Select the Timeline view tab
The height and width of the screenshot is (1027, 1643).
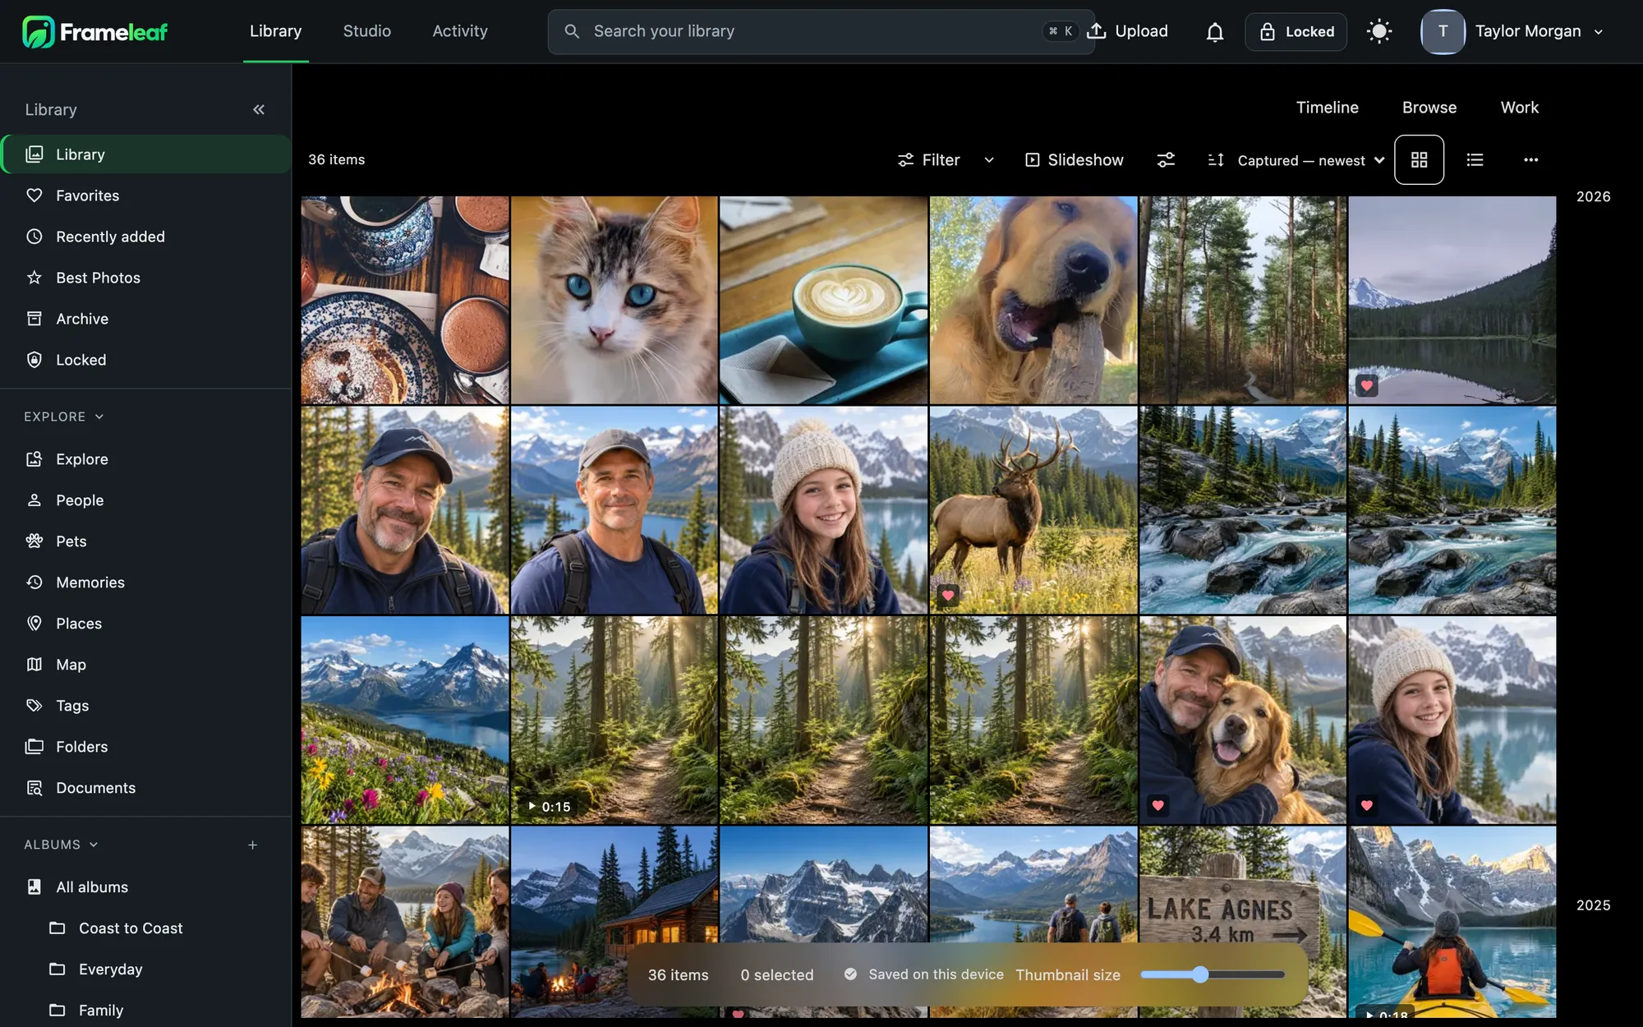point(1327,108)
